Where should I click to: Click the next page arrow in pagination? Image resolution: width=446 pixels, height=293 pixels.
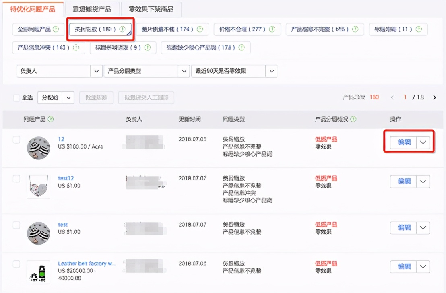click(434, 97)
